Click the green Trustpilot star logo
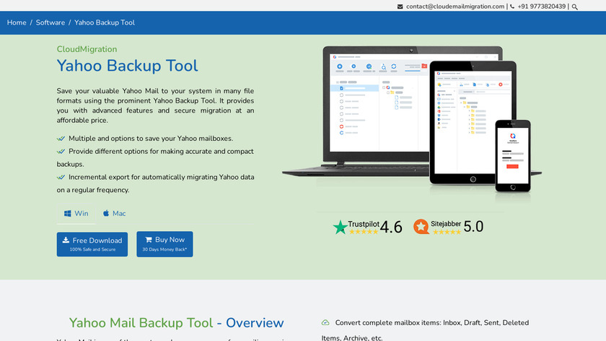 340,228
